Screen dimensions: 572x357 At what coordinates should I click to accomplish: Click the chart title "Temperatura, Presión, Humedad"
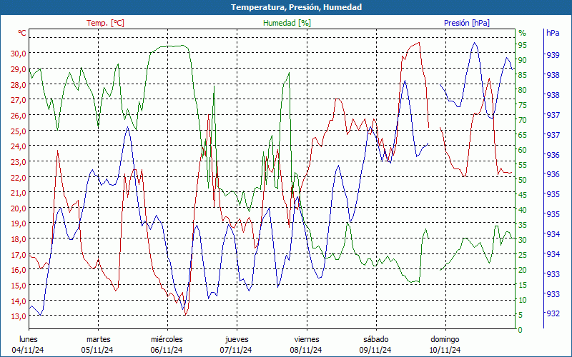(x=296, y=7)
